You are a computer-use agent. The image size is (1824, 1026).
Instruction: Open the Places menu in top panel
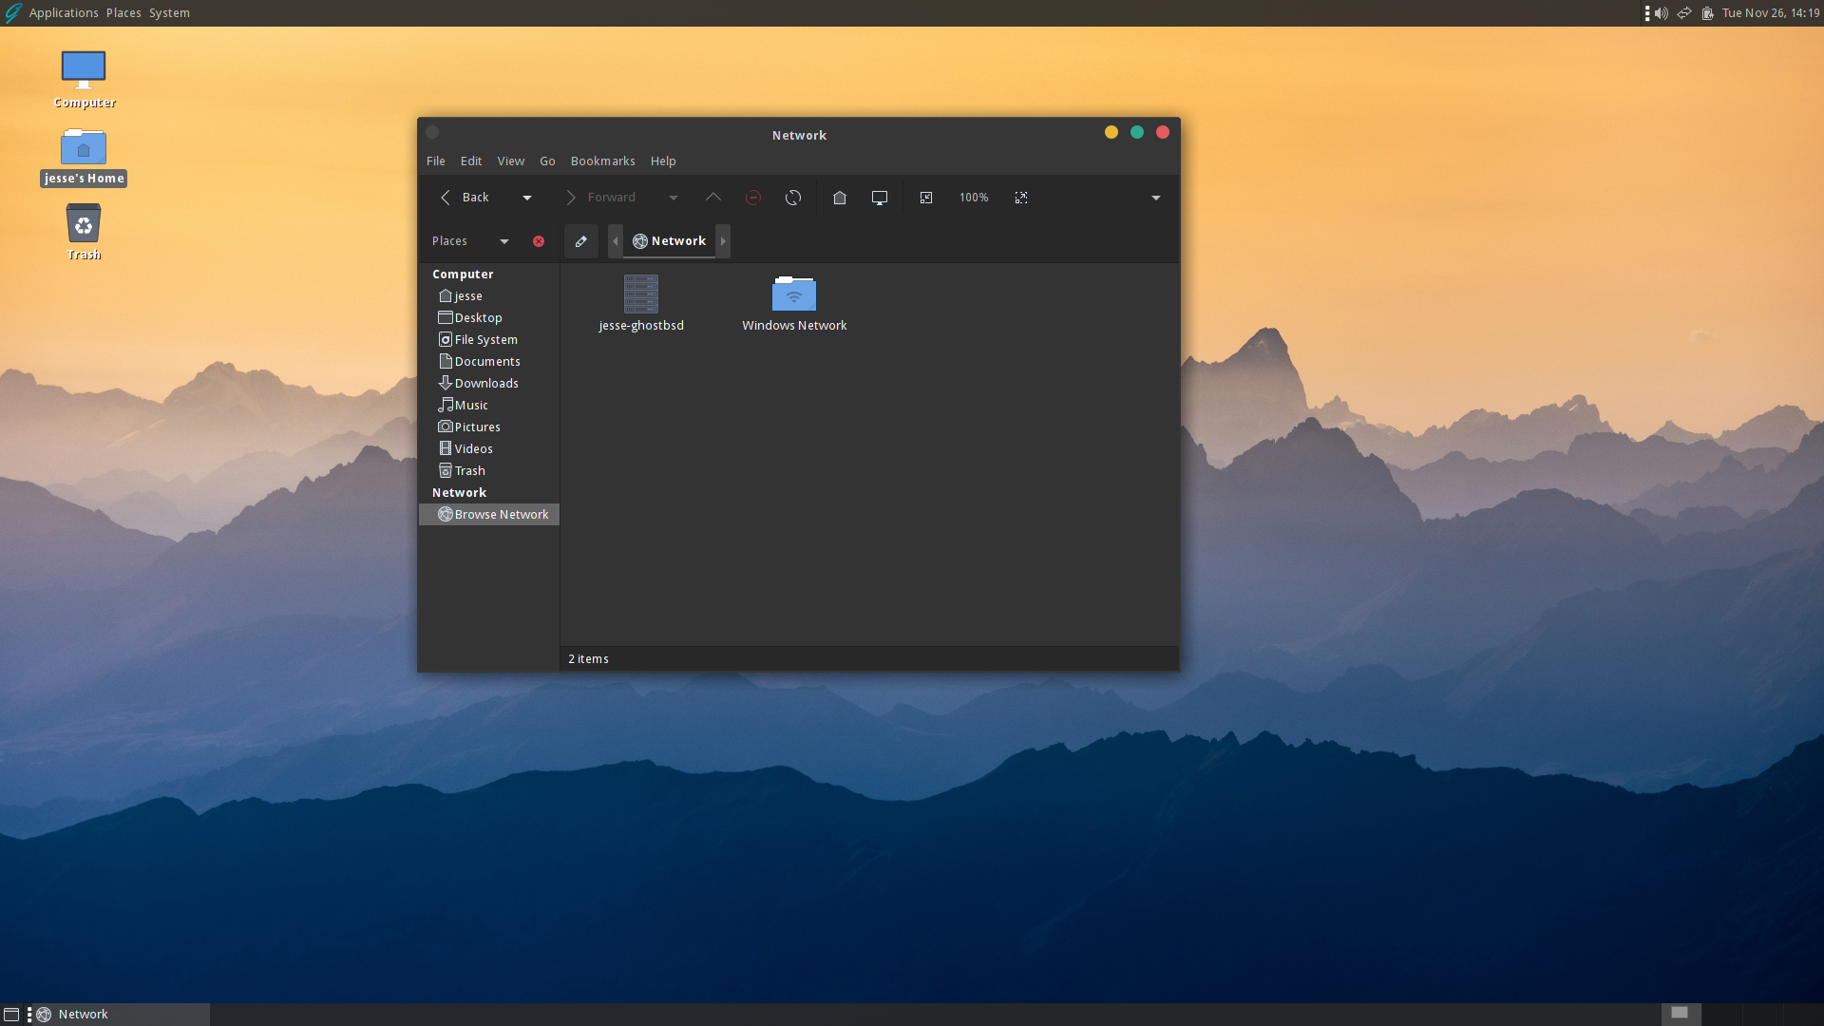pyautogui.click(x=123, y=13)
